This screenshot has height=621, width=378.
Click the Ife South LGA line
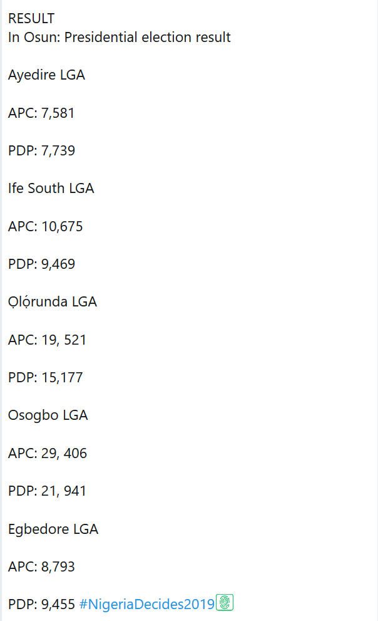tap(51, 189)
